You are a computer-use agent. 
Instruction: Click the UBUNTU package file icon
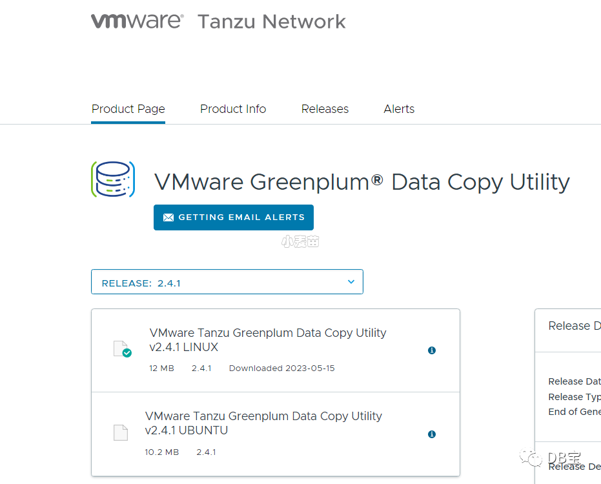tap(121, 432)
